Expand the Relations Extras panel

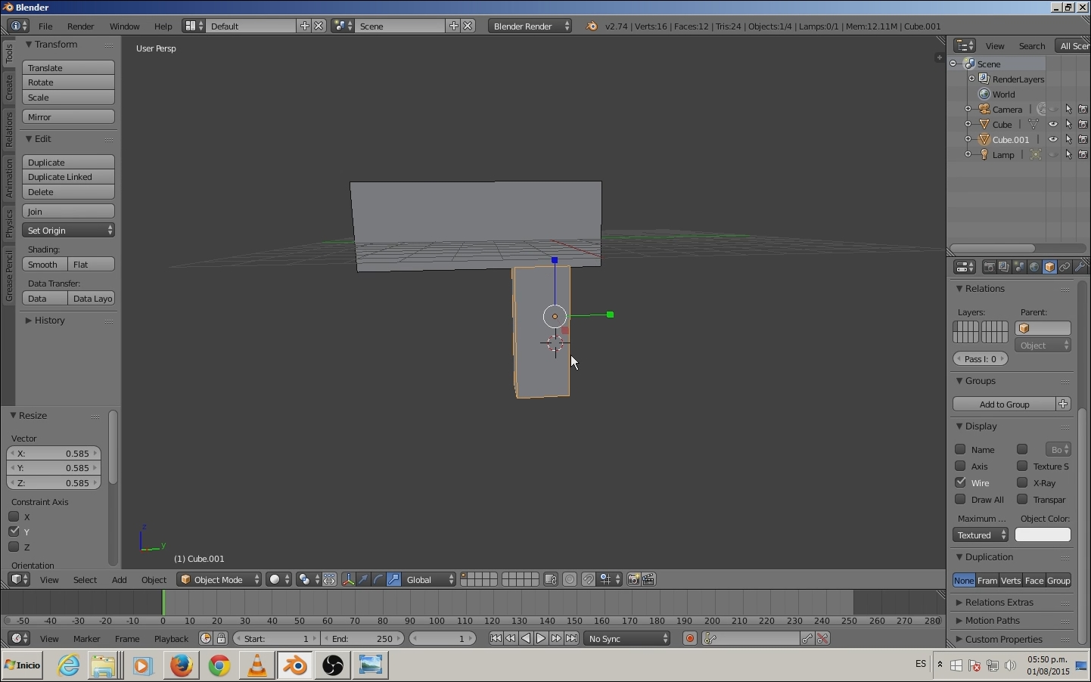999,603
